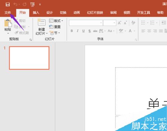The height and width of the screenshot is (131, 167).
Task: Toggle Underline formatting
Action: [x=83, y=31]
